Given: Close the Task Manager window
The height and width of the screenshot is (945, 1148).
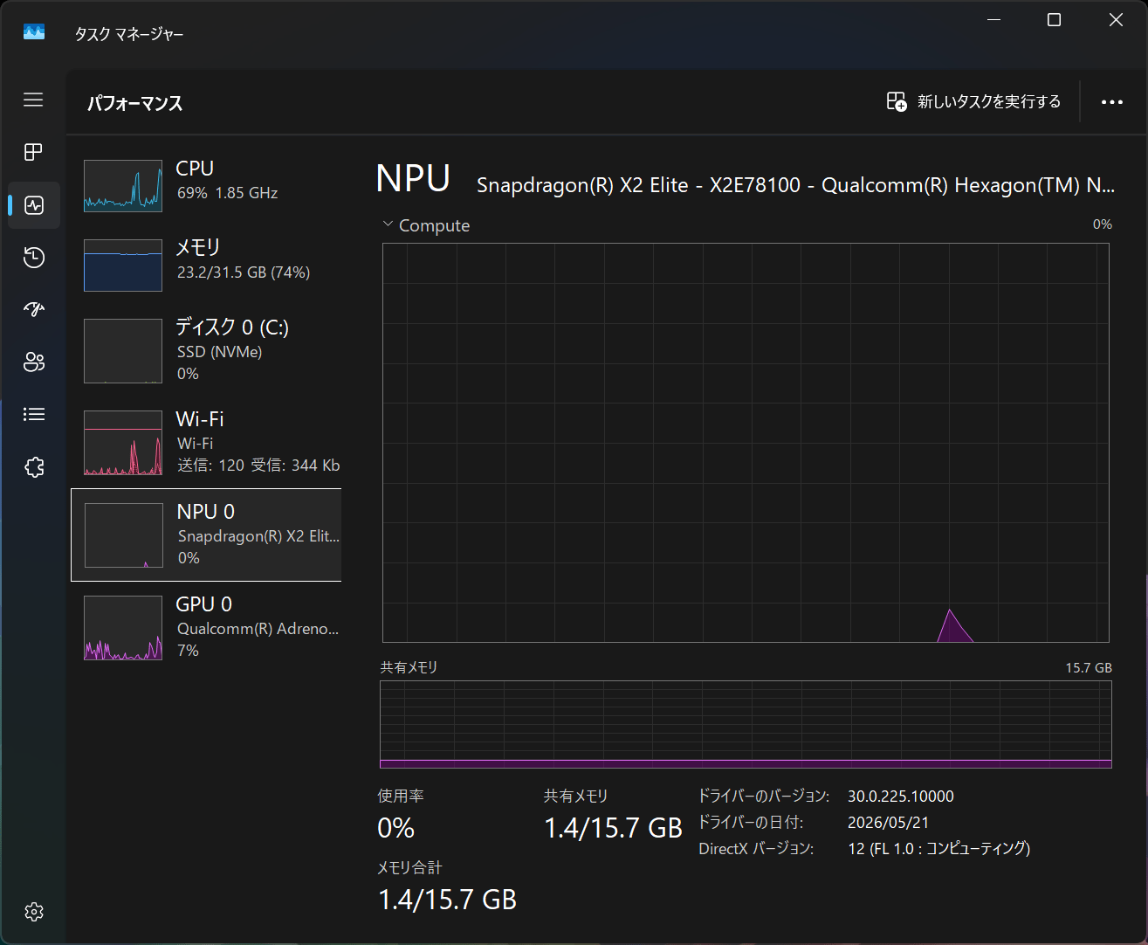Looking at the screenshot, I should [x=1116, y=20].
